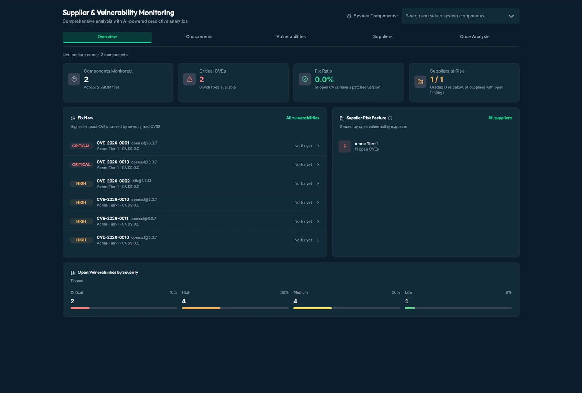582x393 pixels.
Task: Click CVE-2026-0011 identifier text
Action: (112, 219)
